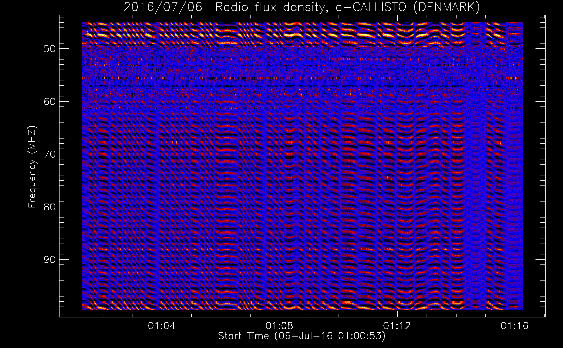Click the date '2016/07/06' in the title
Screen dimensions: 563x348
pos(163,7)
